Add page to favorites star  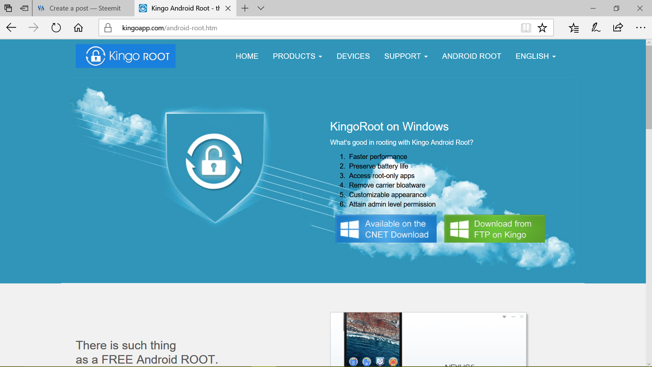click(x=542, y=28)
